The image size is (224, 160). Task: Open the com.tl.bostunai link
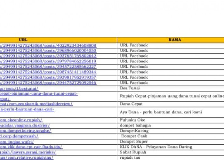(19, 89)
